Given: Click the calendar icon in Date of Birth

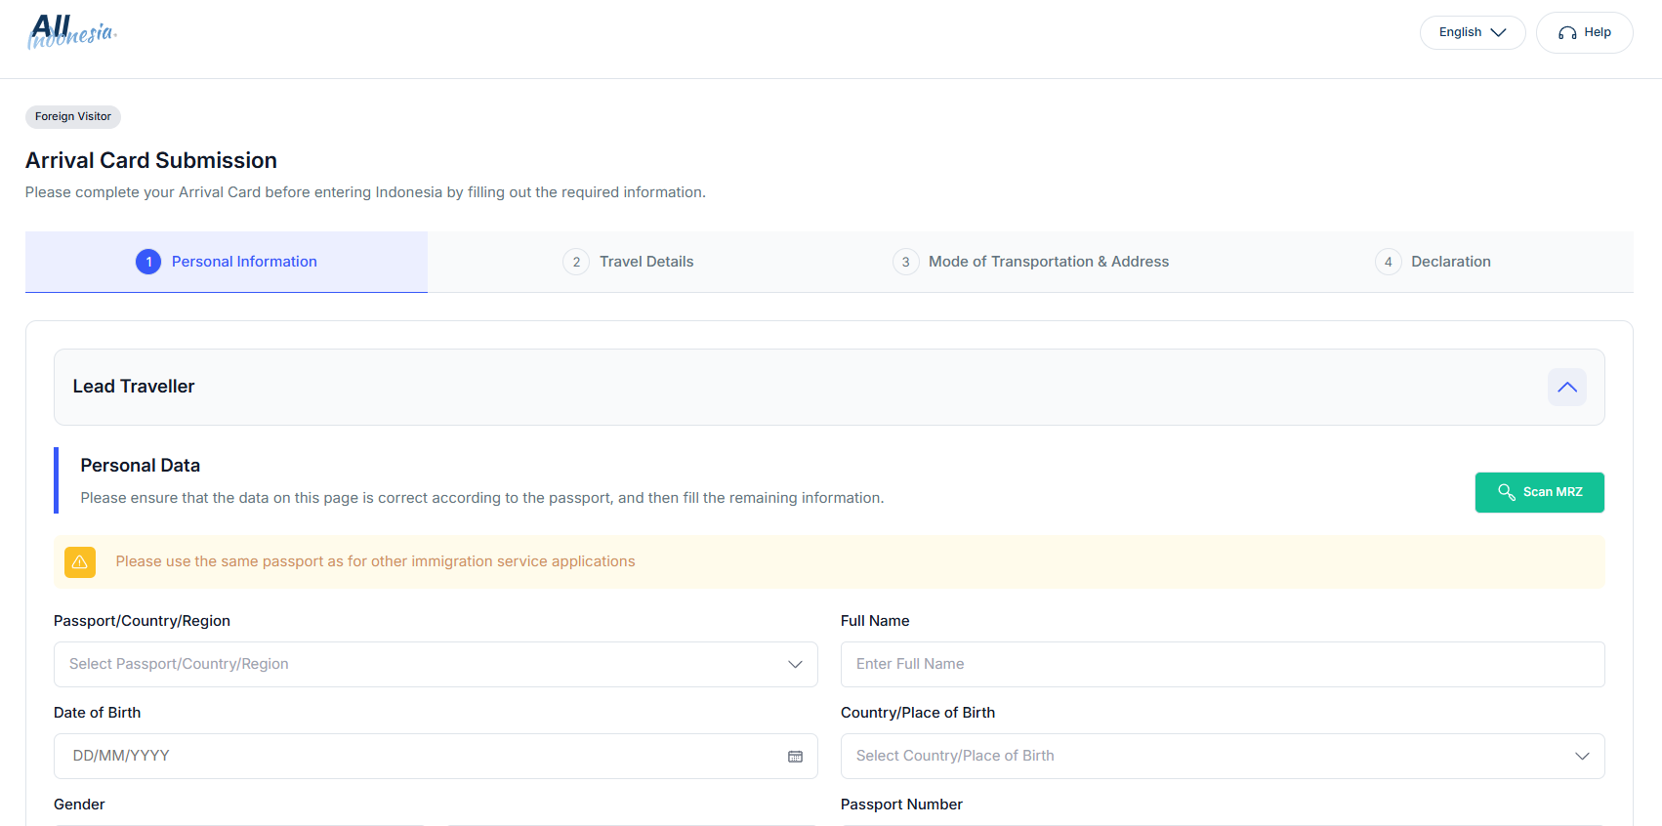Looking at the screenshot, I should pyautogui.click(x=795, y=757).
